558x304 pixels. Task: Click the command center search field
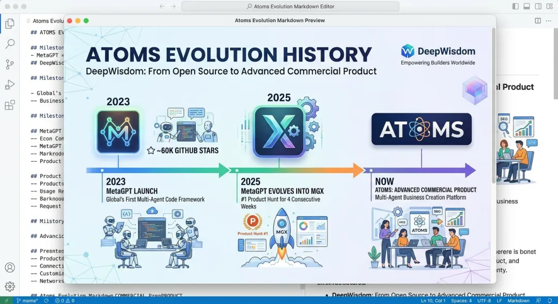pyautogui.click(x=290, y=6)
